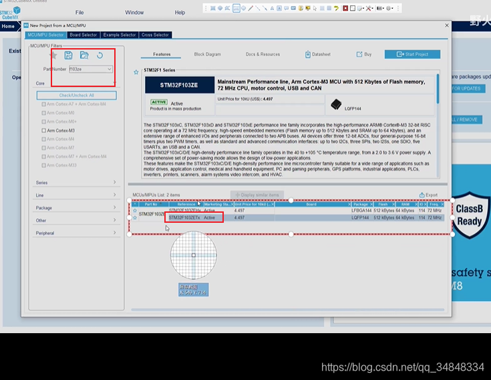491x380 pixels.
Task: Select the highlighted rectangle annotation tool in top toolbar
Action: (236, 8)
